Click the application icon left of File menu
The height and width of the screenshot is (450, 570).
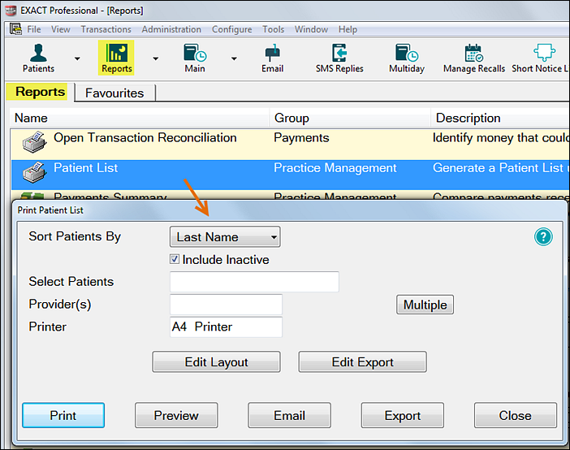point(15,28)
